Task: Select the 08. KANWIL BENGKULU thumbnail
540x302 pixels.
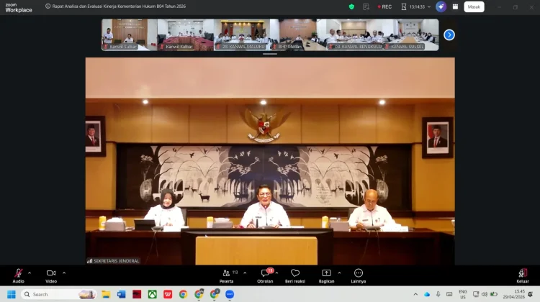Action: pos(354,35)
